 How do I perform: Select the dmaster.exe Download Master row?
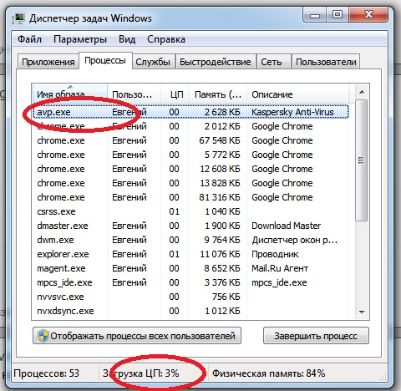[x=190, y=226]
